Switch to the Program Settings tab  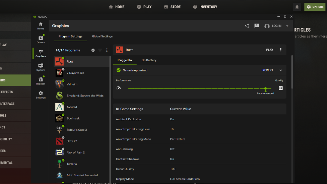tap(70, 36)
